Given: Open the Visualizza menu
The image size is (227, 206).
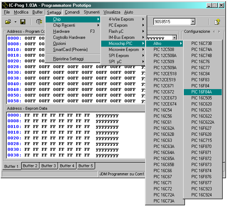Looking at the screenshot, I should [112, 12].
